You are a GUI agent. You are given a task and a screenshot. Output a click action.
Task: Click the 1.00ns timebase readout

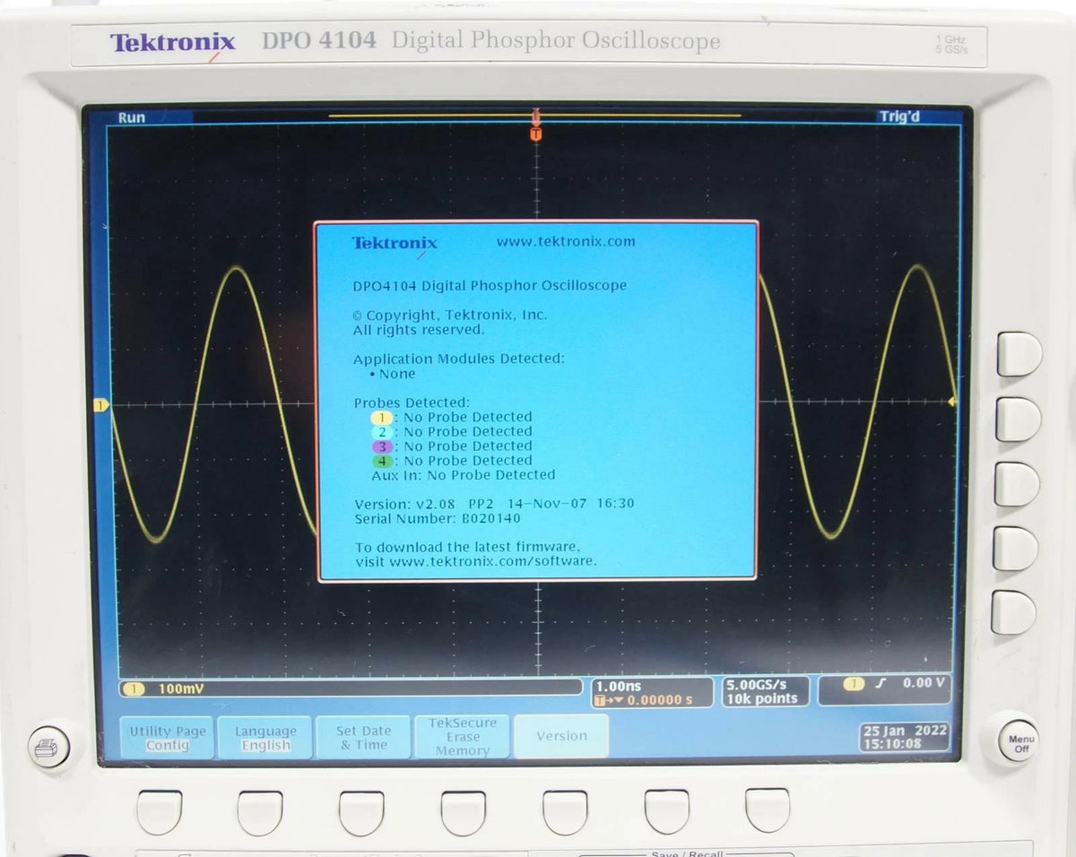click(x=620, y=686)
